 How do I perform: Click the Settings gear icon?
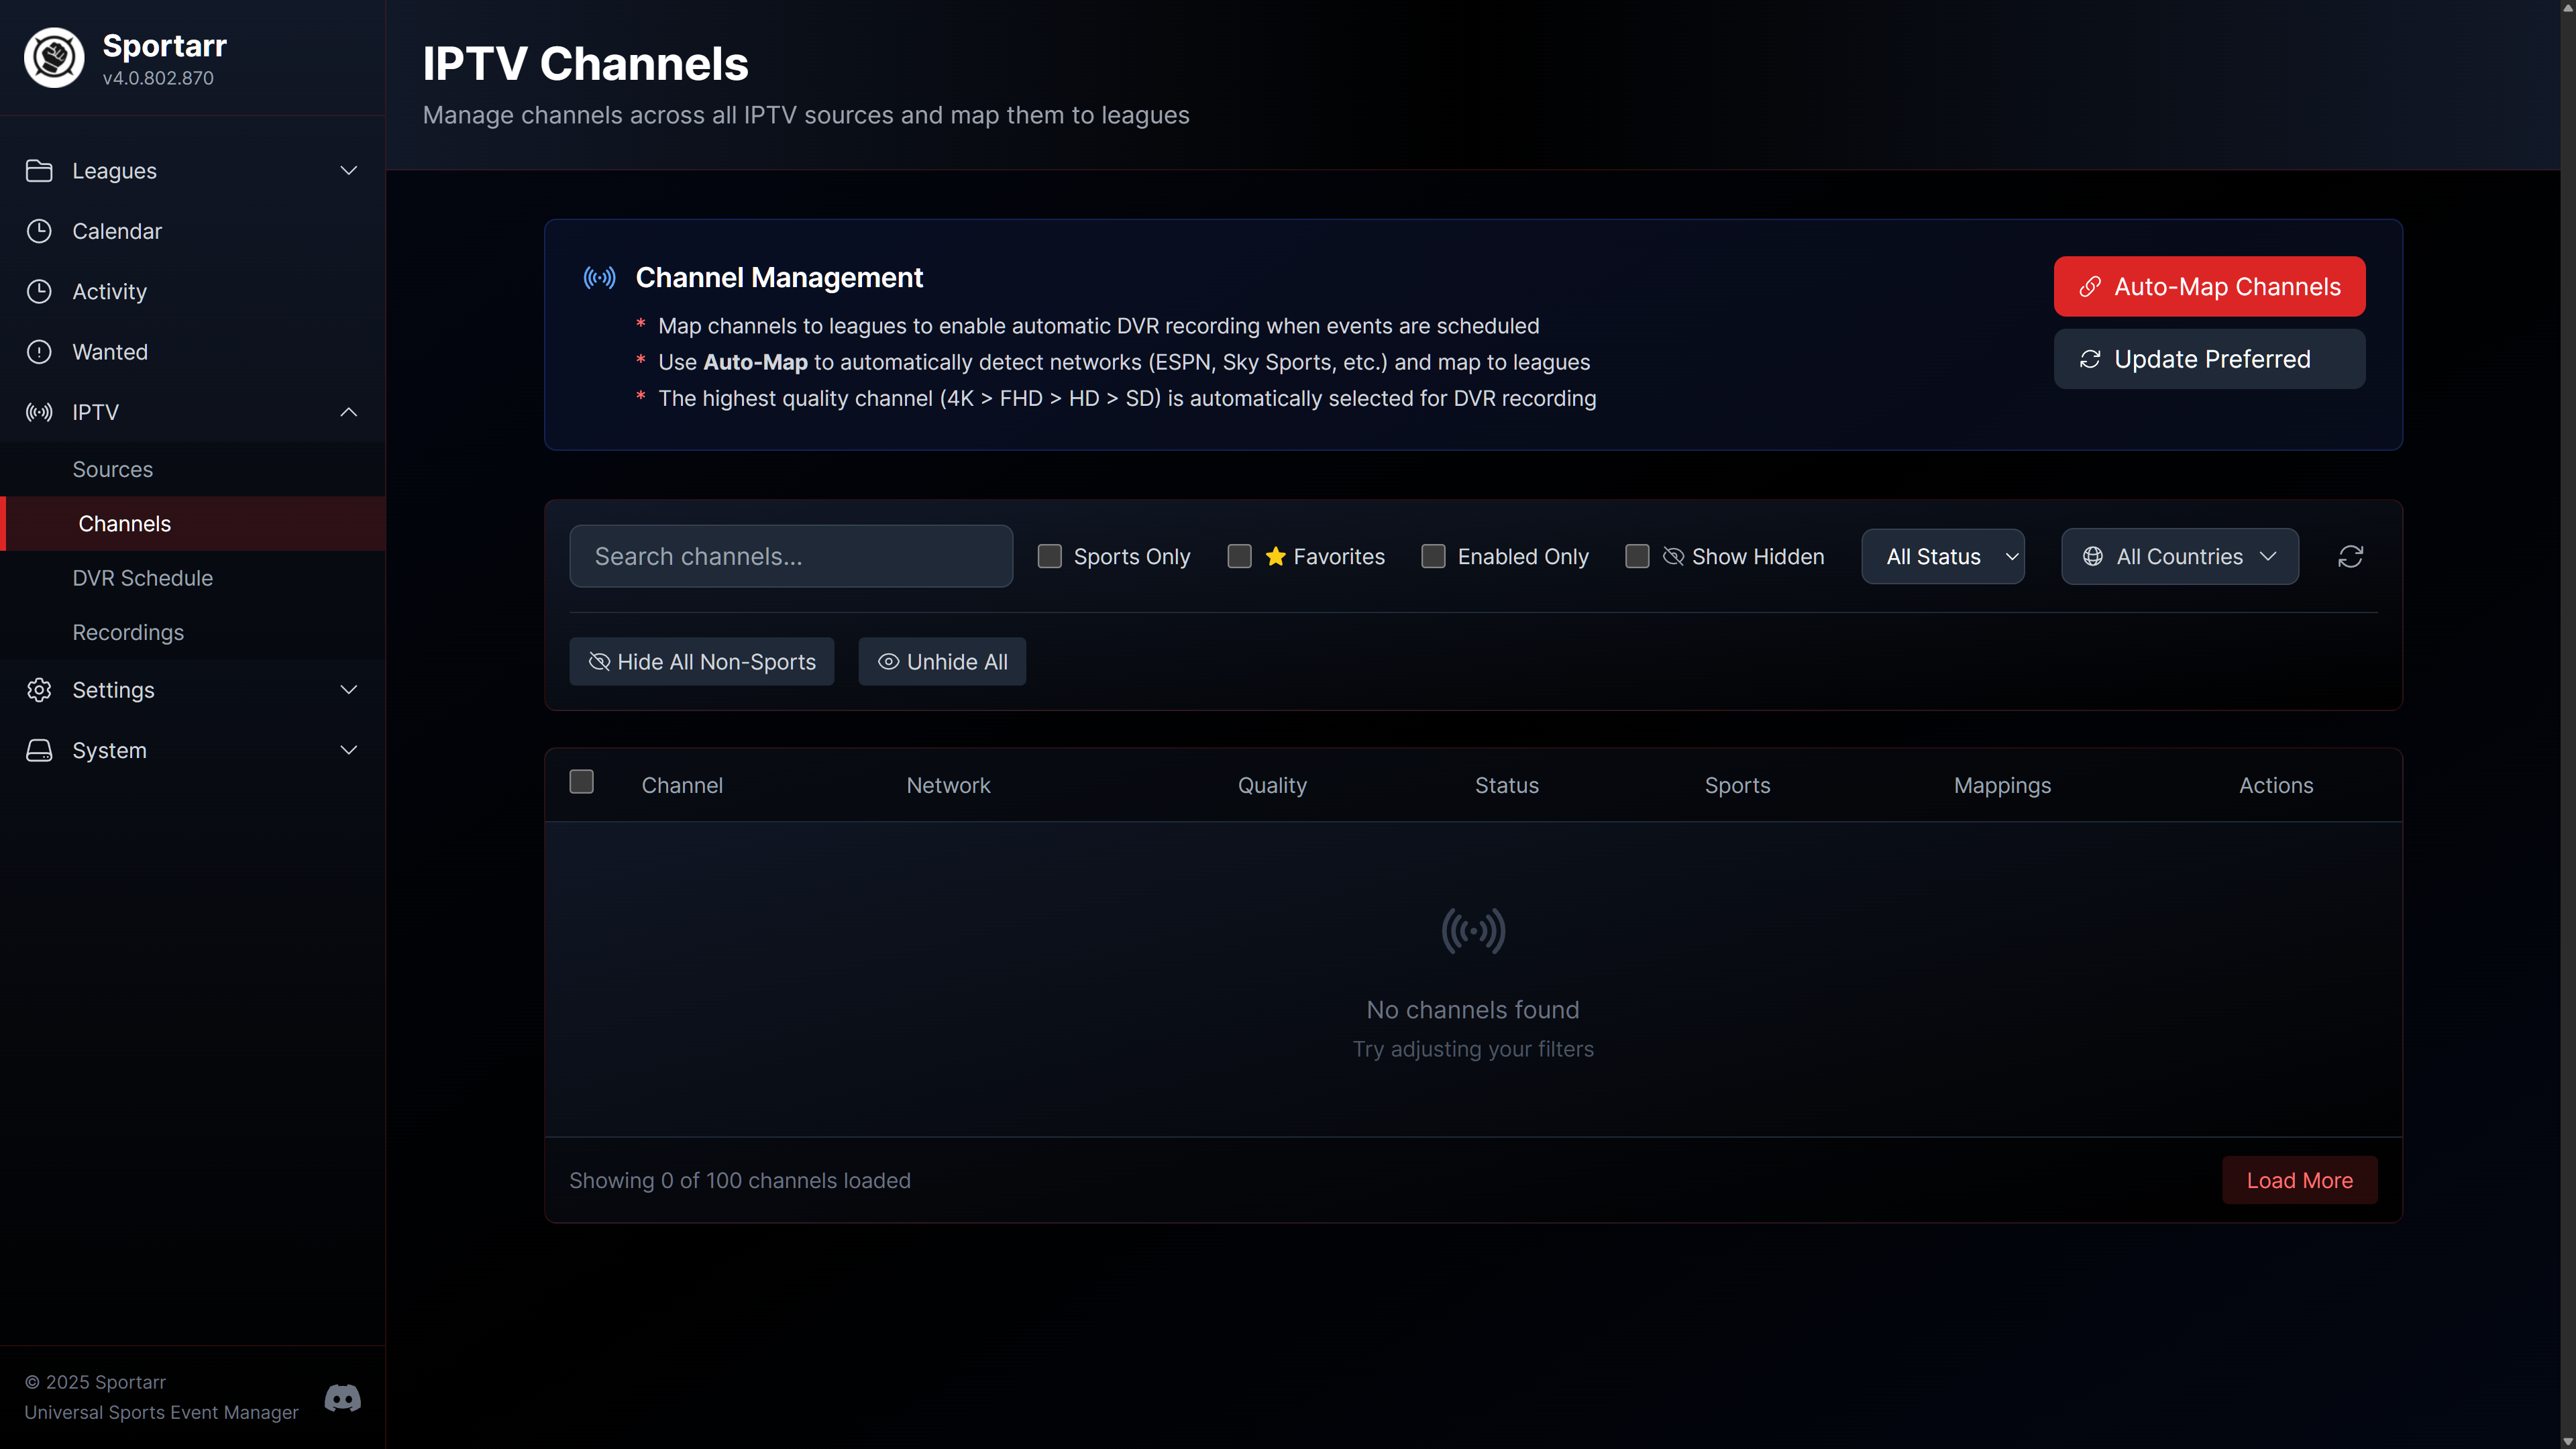pyautogui.click(x=39, y=690)
